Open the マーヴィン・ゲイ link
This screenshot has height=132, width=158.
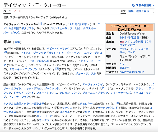[x=92, y=84]
